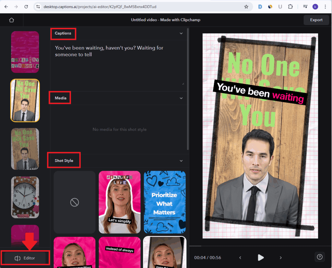Viewport: 332px width, 268px height.
Task: Click the Media section heading
Action: click(x=61, y=98)
